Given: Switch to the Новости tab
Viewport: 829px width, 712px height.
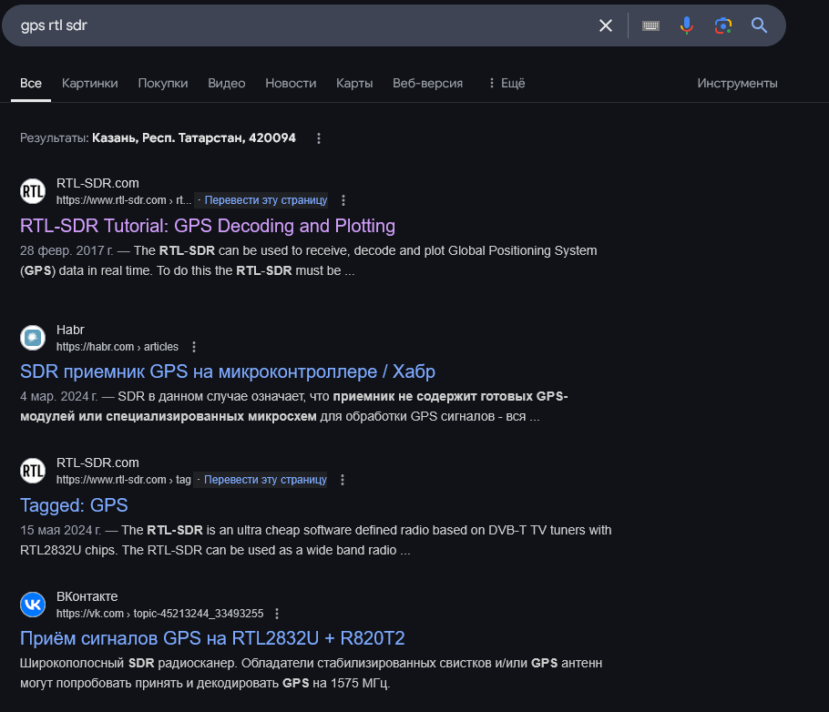Looking at the screenshot, I should pos(291,84).
